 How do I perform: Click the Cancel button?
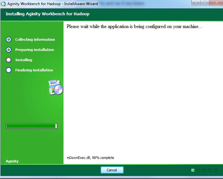point(112,170)
